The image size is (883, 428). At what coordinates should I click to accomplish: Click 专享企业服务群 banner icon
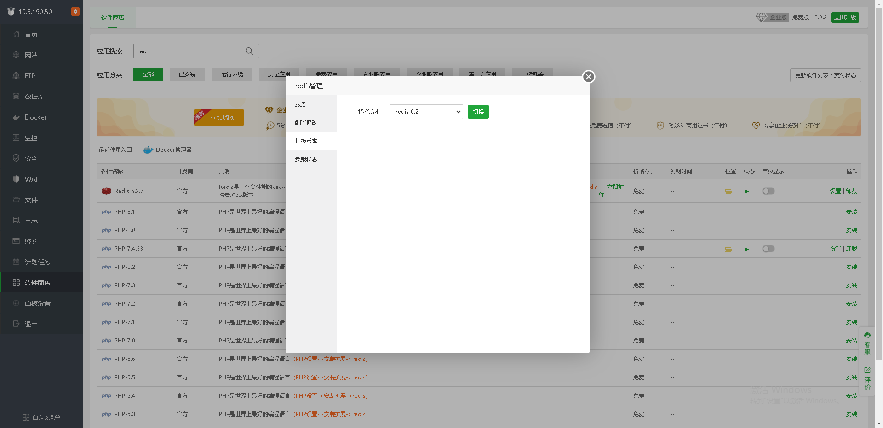click(x=756, y=126)
